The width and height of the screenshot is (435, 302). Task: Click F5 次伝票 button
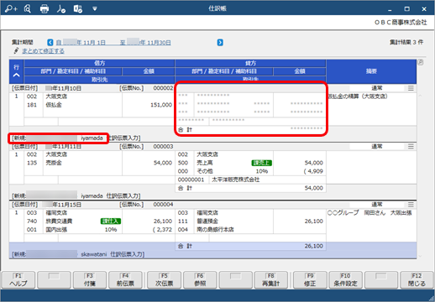pos(164,279)
